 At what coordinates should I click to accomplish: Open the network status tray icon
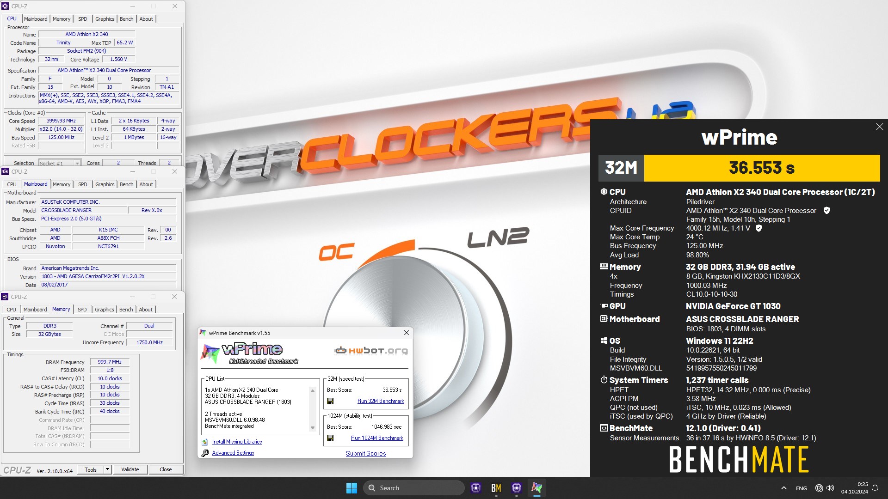coord(819,488)
